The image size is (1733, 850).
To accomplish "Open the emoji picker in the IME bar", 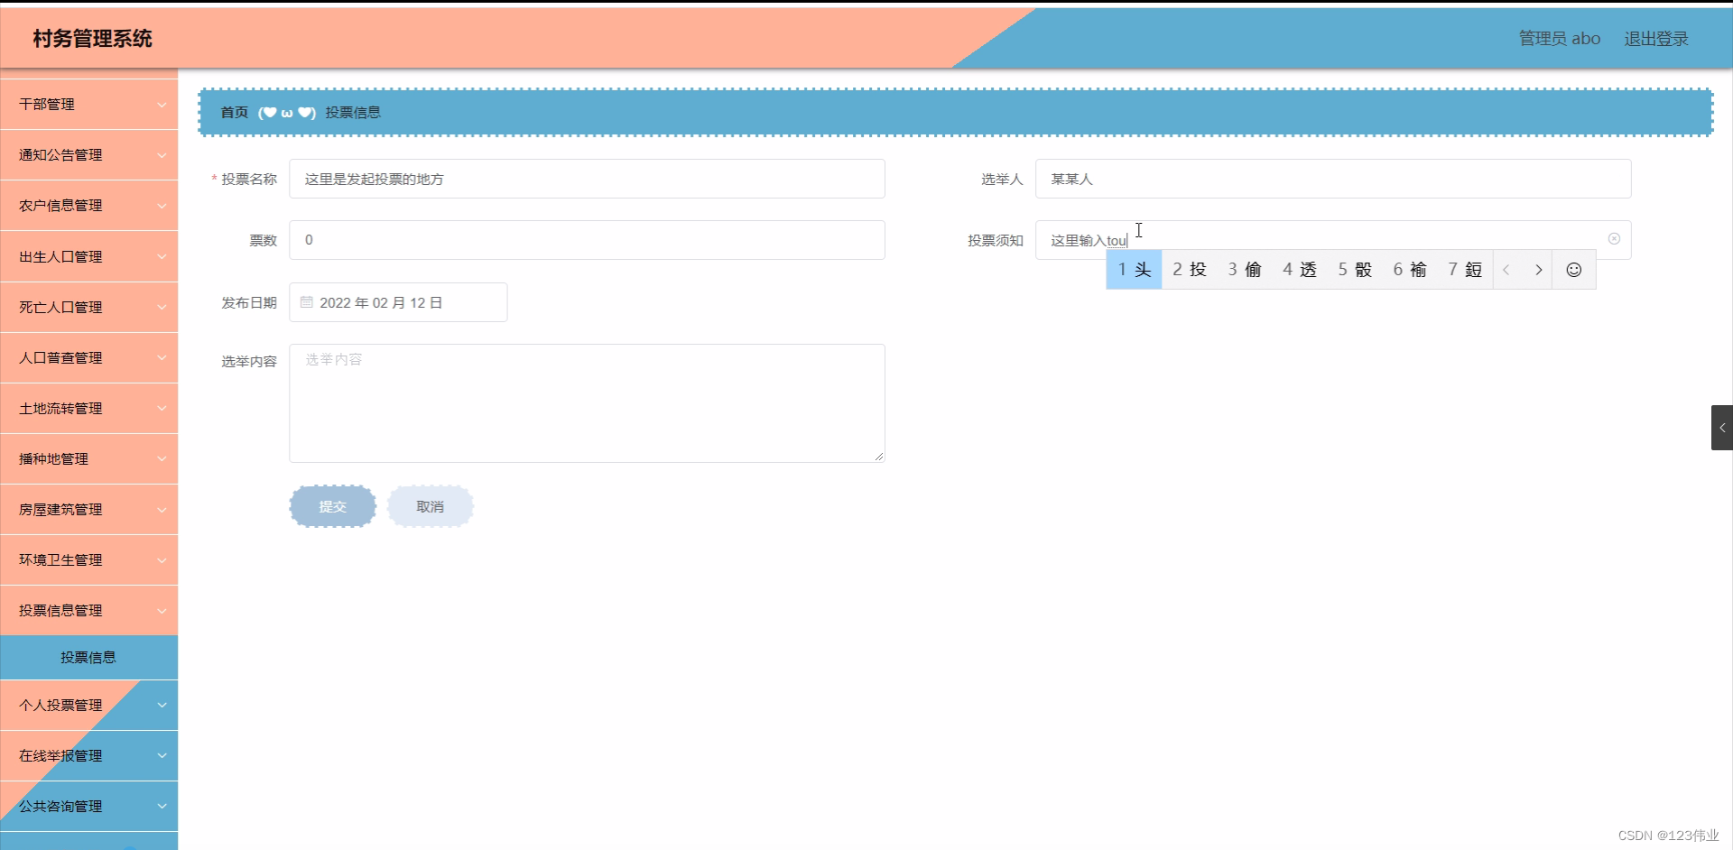I will point(1574,269).
